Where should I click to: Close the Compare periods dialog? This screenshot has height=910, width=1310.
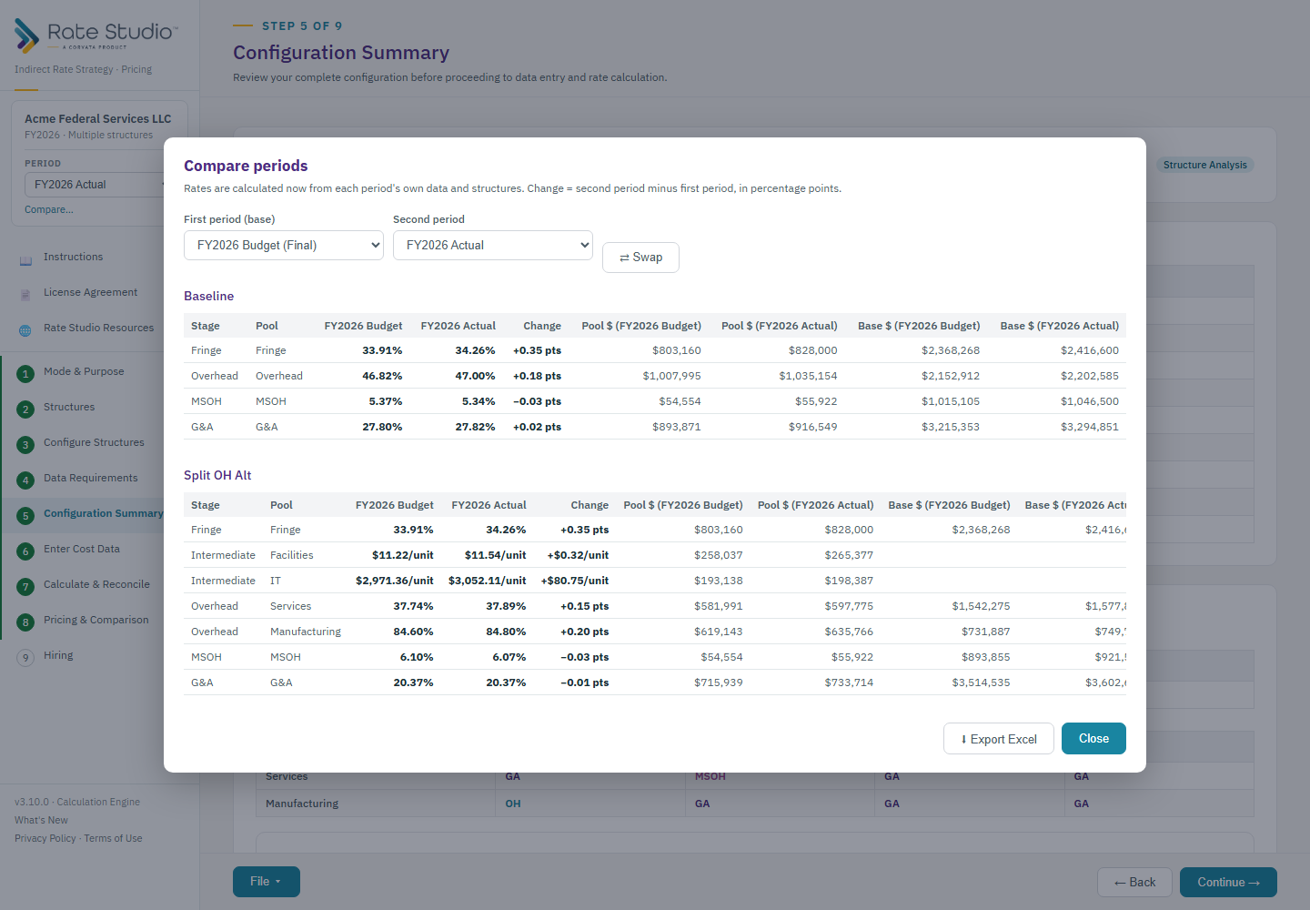point(1093,739)
